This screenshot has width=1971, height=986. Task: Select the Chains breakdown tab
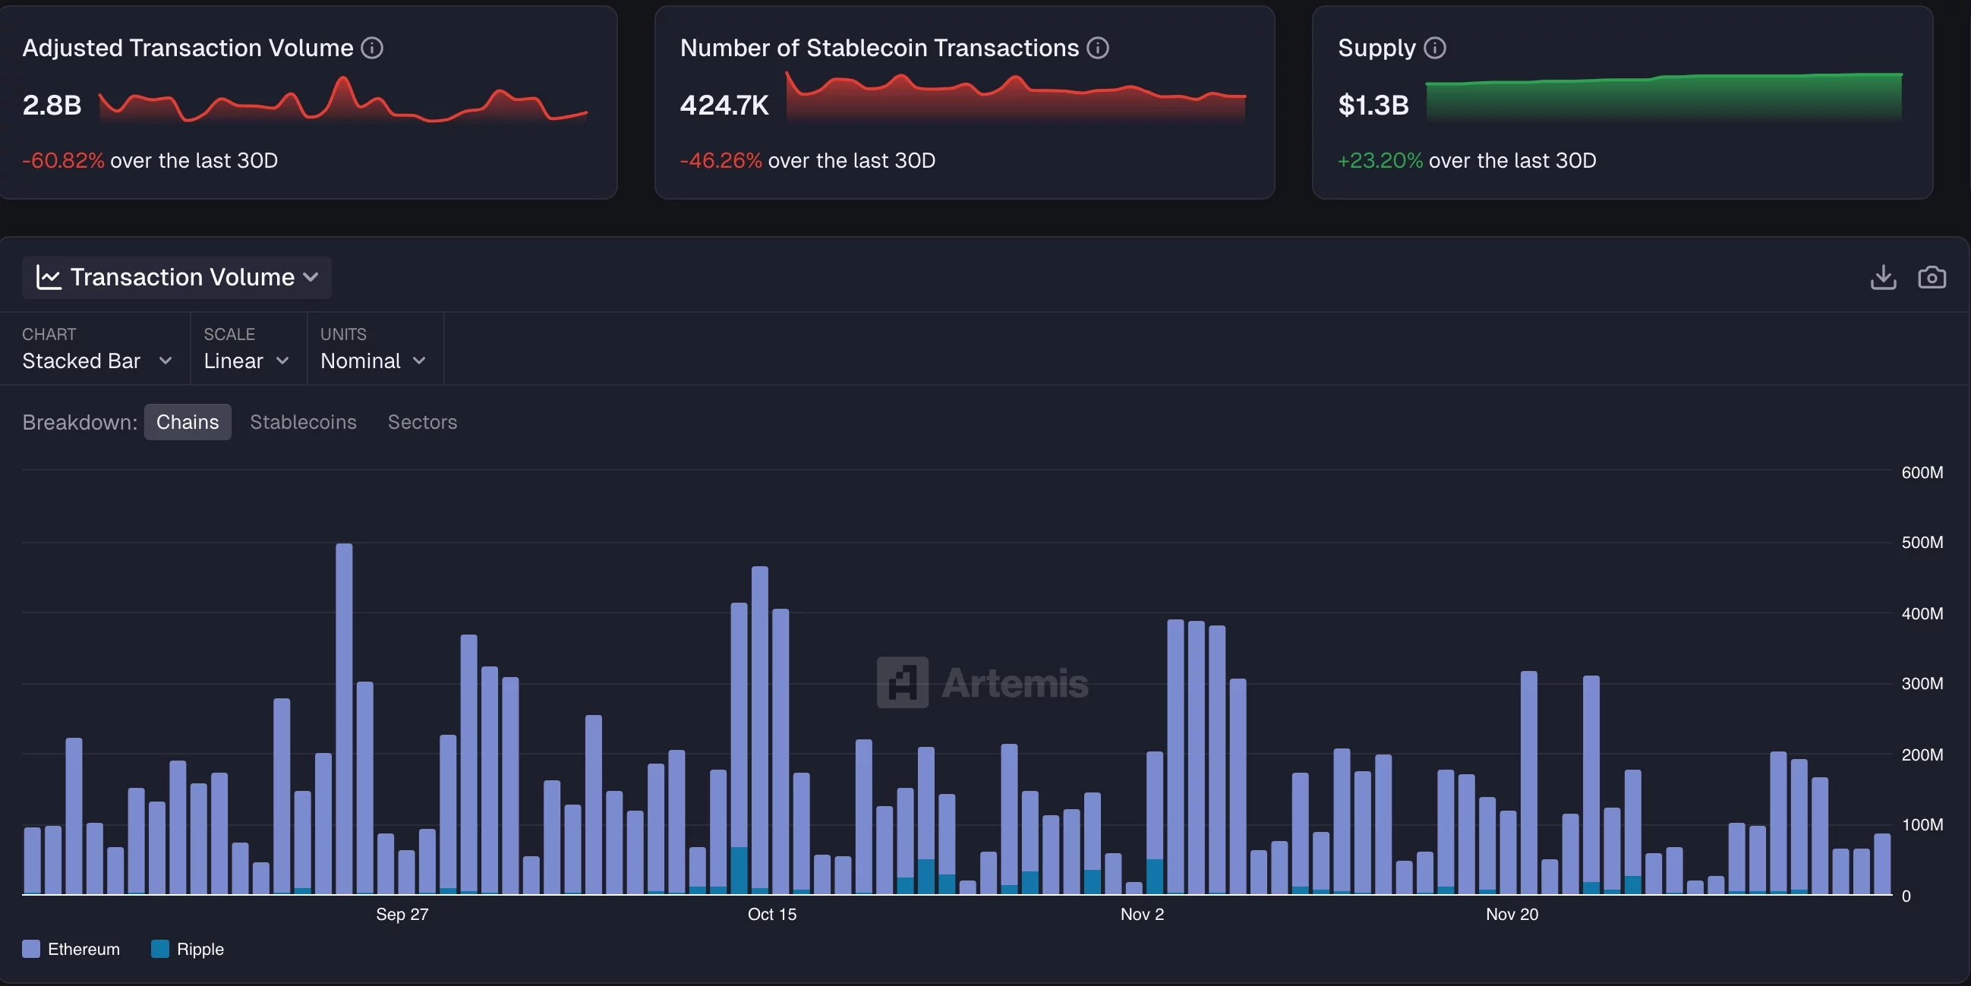click(x=188, y=421)
